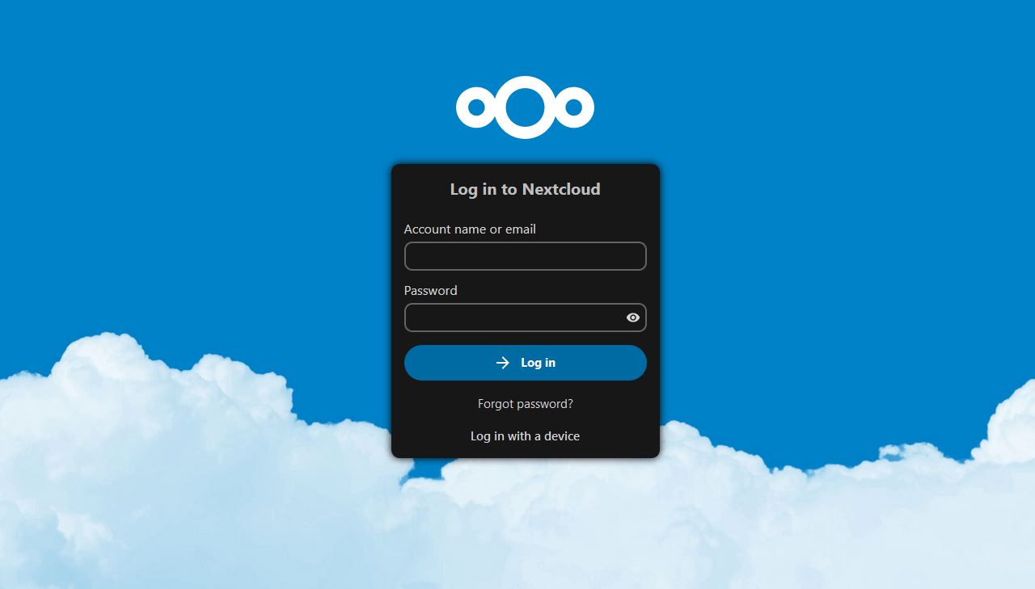This screenshot has width=1035, height=589.
Task: Toggle password visibility off after revealing it
Action: pos(632,318)
